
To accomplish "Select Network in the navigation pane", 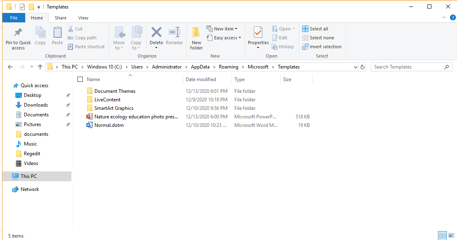I will [30, 189].
